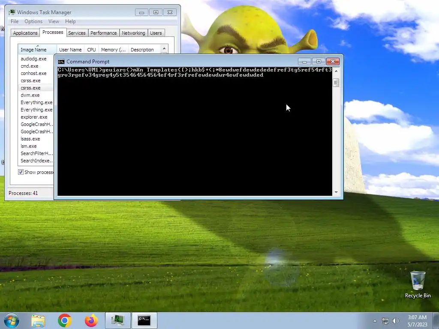Switch to the Applications tab
439x329 pixels.
[x=25, y=33]
